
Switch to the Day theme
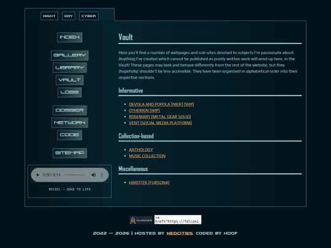coord(69,16)
